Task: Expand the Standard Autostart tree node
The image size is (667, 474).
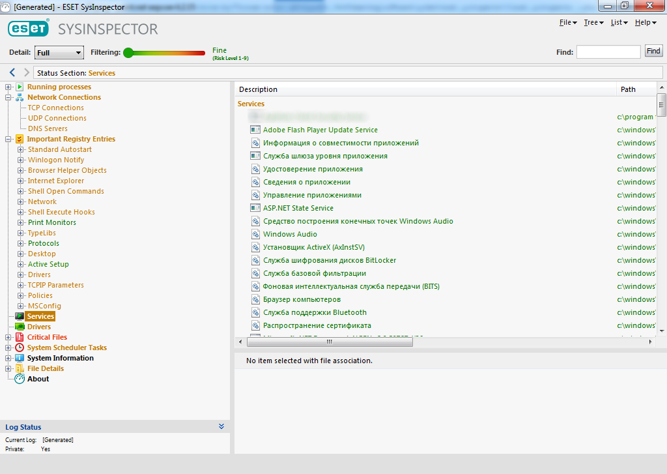Action: pyautogui.click(x=21, y=149)
